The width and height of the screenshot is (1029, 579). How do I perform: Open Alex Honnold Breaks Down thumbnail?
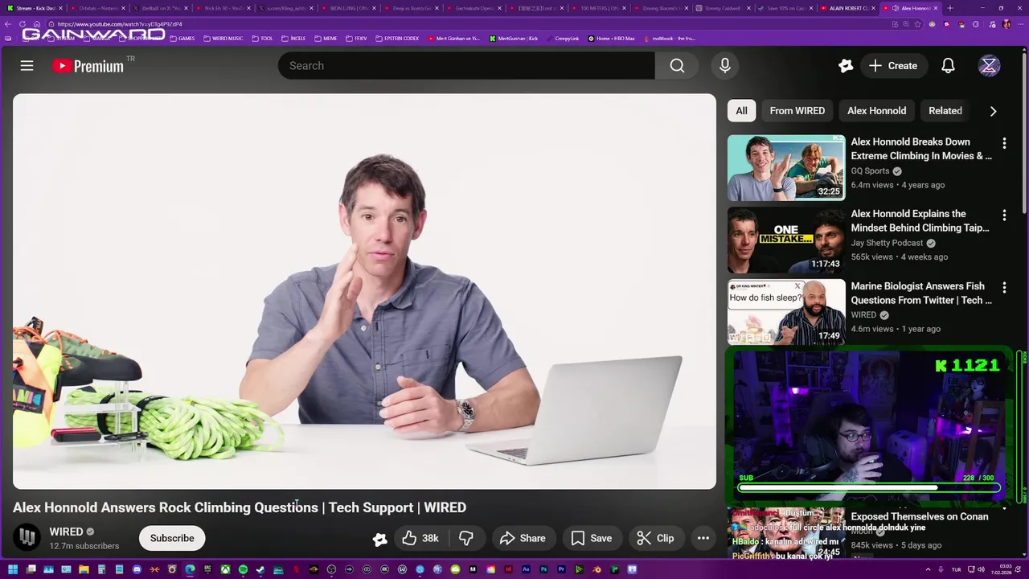tap(786, 167)
